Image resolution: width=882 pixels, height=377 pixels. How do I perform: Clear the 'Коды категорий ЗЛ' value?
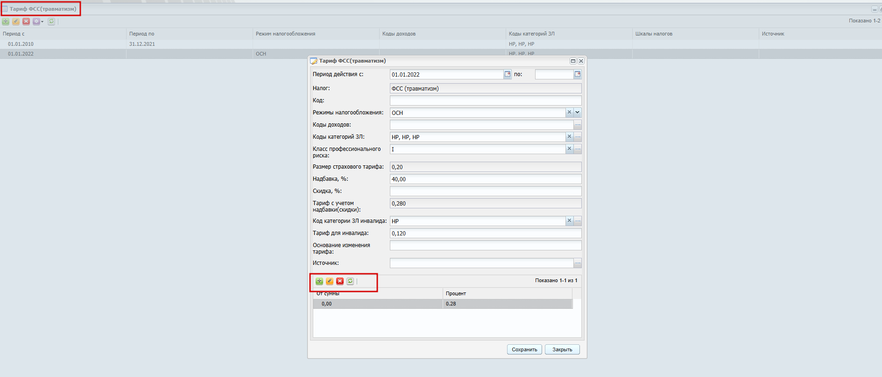point(569,137)
